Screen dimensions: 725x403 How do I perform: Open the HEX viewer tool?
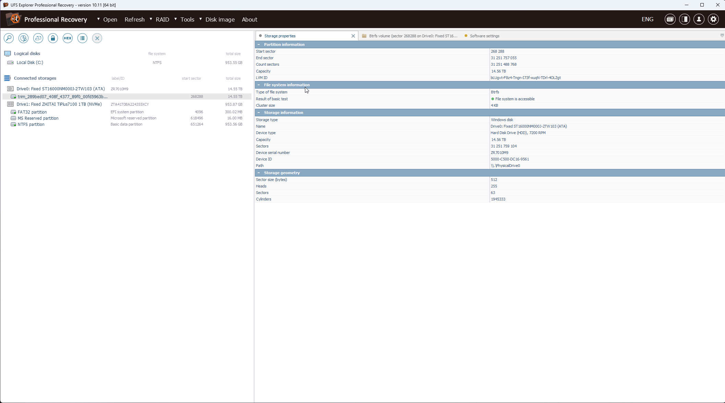(67, 38)
